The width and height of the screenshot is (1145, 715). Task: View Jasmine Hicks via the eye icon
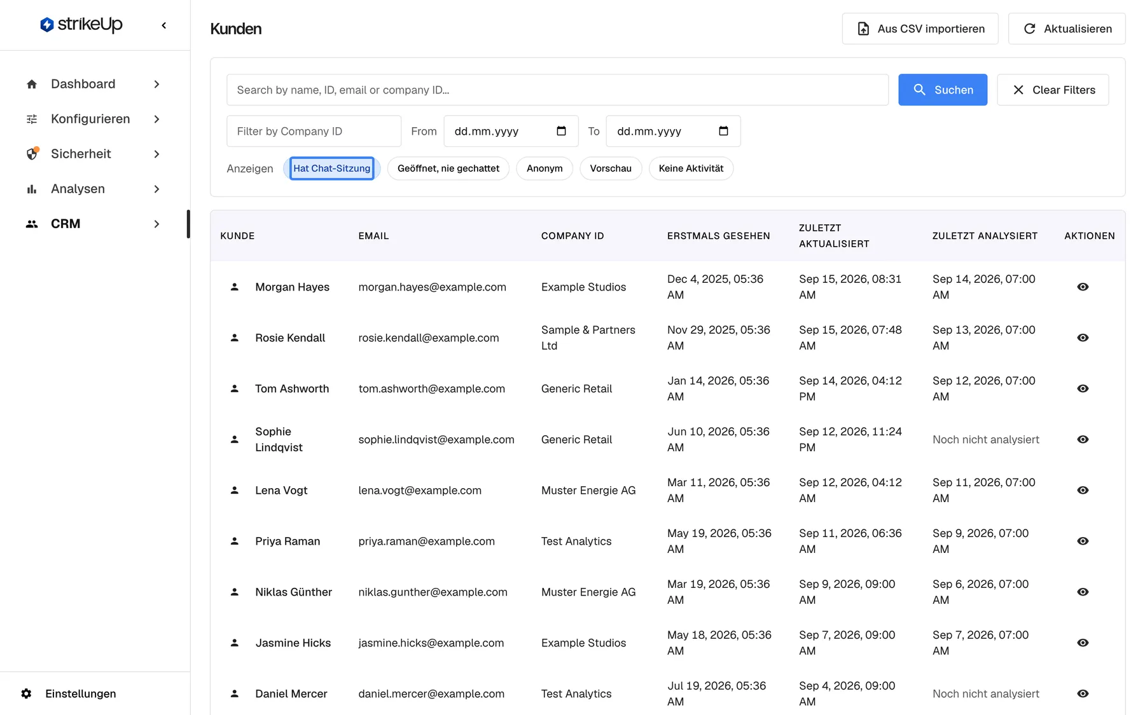(x=1083, y=643)
